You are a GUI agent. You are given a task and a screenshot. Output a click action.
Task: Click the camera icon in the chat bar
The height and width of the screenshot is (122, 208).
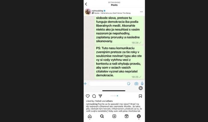pos(136,84)
